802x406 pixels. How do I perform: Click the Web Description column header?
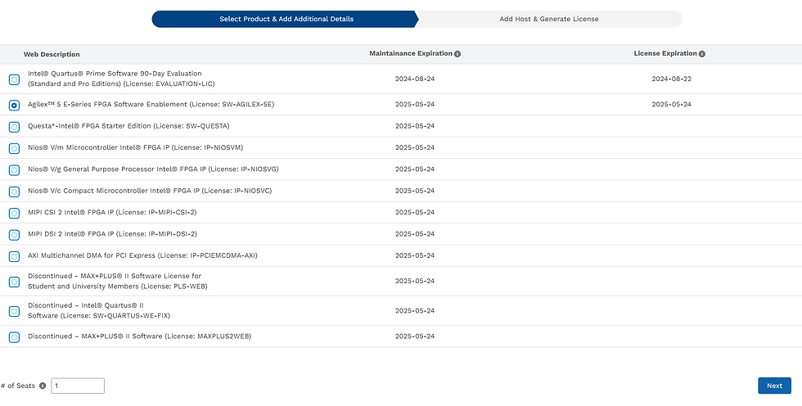coord(52,54)
